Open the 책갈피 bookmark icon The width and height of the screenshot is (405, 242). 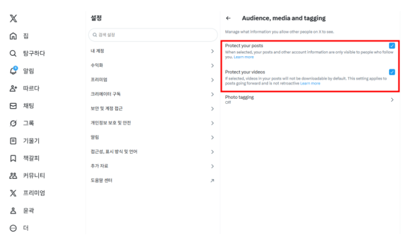pos(13,158)
